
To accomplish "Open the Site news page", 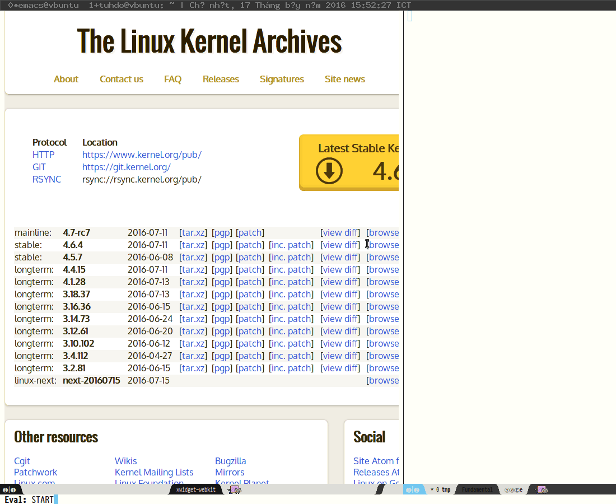I will click(x=345, y=79).
